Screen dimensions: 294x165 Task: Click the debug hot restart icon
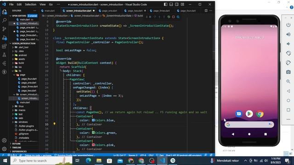click(x=169, y=17)
